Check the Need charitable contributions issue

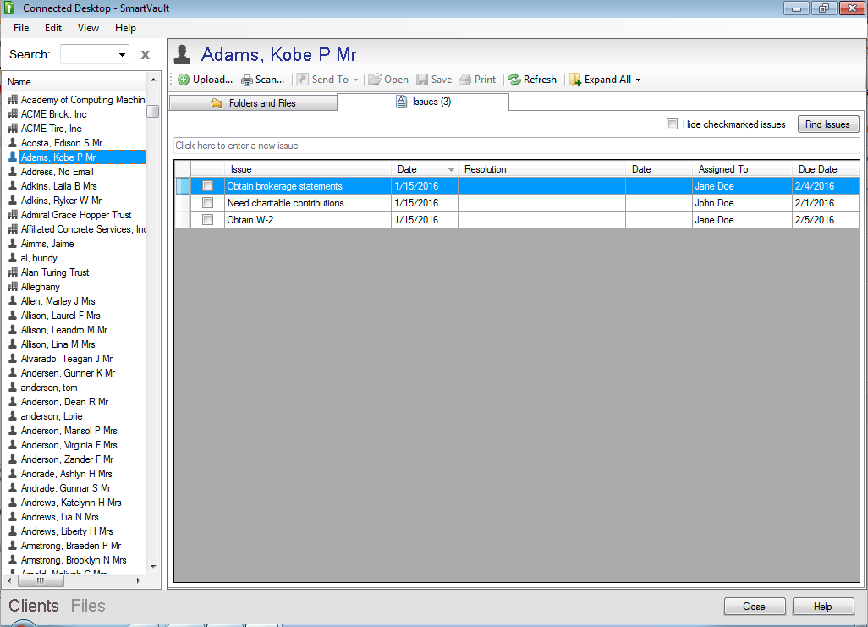coord(207,203)
